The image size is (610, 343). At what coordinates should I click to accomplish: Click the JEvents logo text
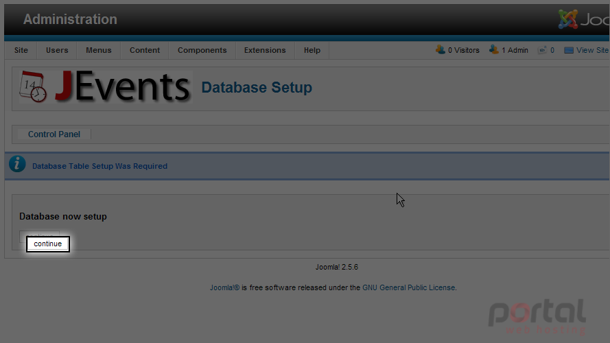(x=123, y=86)
